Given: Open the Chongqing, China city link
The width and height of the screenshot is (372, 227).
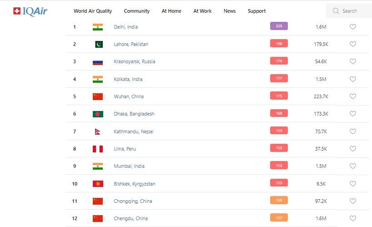Looking at the screenshot, I should point(133,201).
